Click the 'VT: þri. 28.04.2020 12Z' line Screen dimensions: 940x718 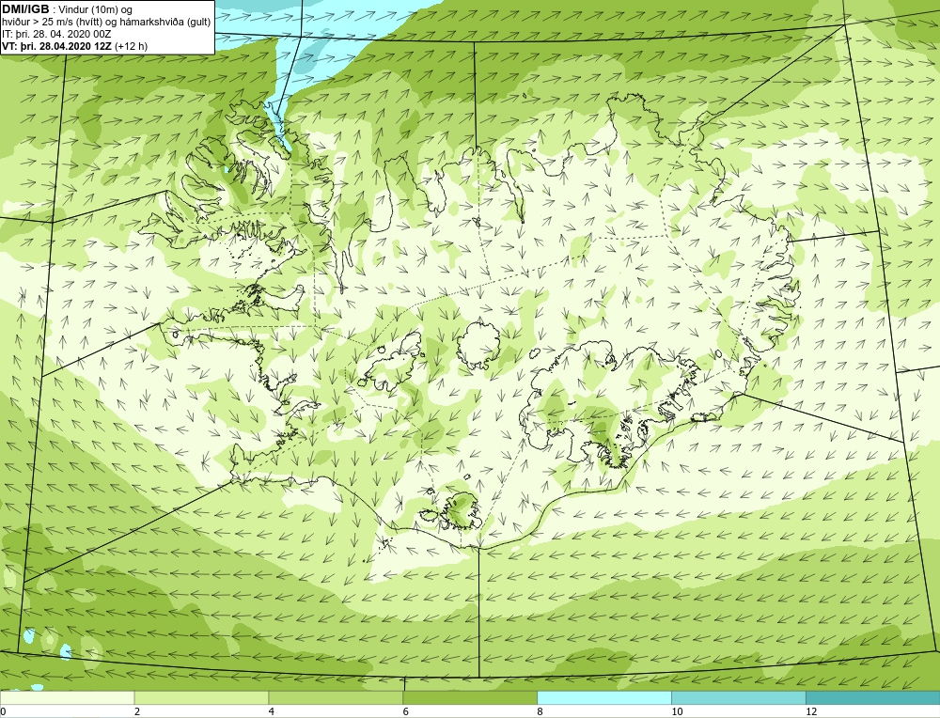pyautogui.click(x=55, y=46)
